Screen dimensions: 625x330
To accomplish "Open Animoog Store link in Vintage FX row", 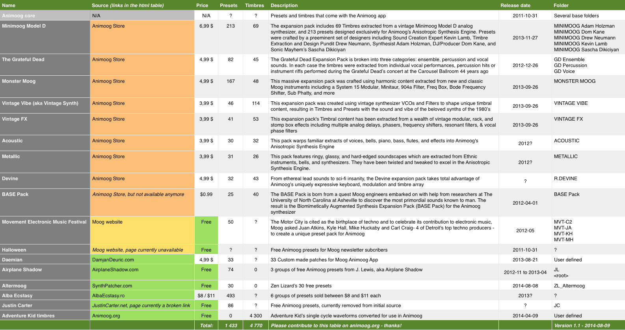I will pos(108,119).
